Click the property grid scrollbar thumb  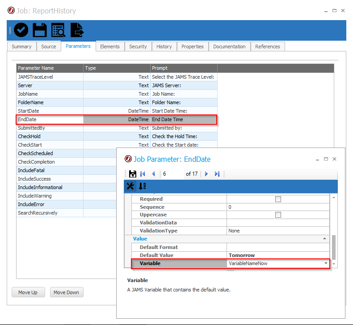pos(334,247)
